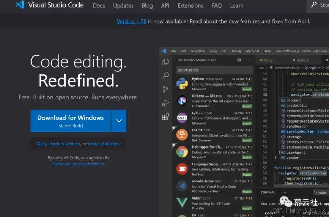Install the C/C++ extension

point(247,123)
